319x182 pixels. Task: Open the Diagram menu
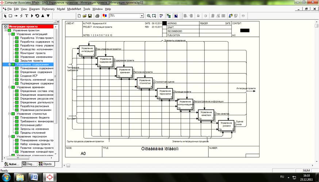pos(34,8)
